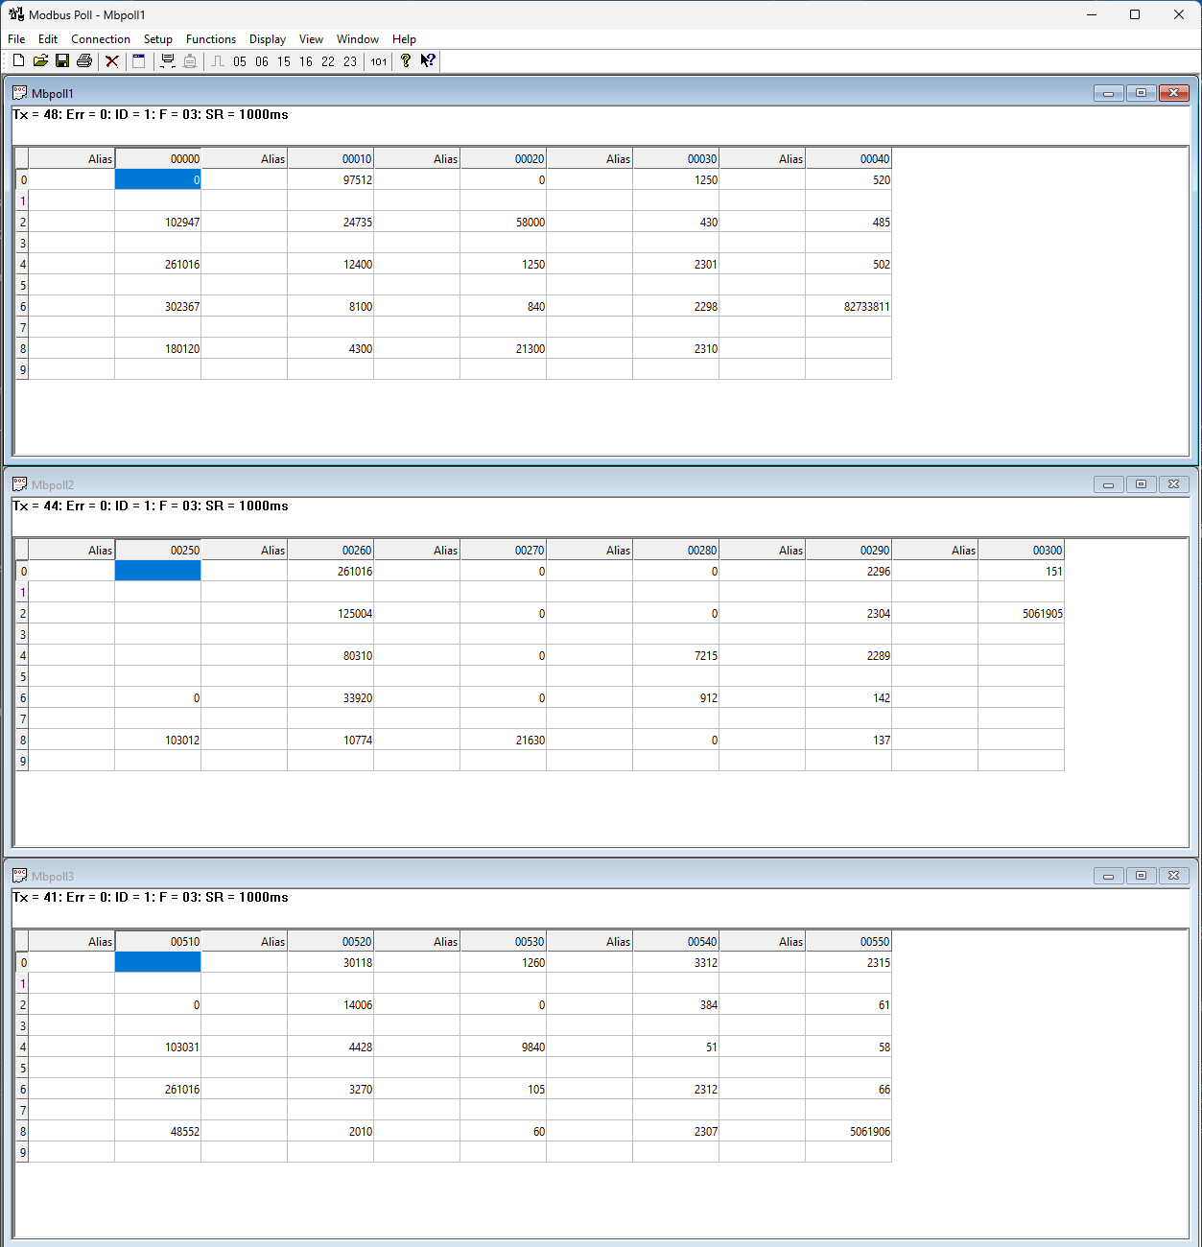Click the Mbpoll3 window title icon
The image size is (1202, 1247).
[20, 876]
